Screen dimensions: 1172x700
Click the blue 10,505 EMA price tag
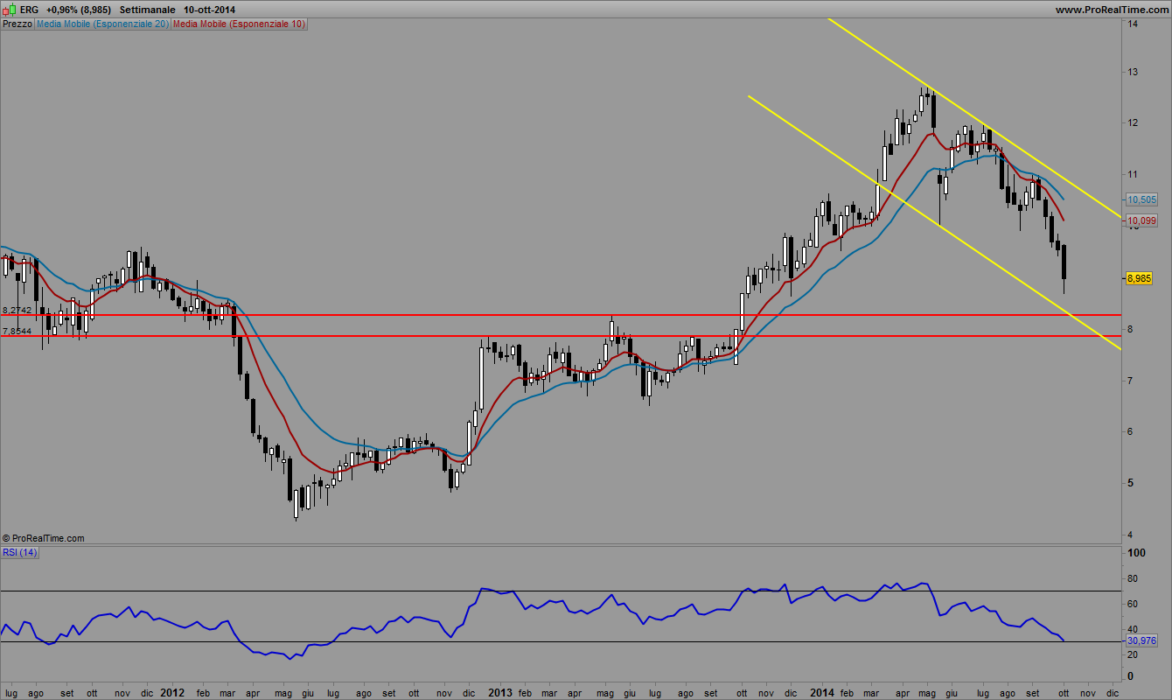click(x=1141, y=199)
